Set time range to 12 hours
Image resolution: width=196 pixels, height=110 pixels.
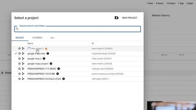point(171,3)
